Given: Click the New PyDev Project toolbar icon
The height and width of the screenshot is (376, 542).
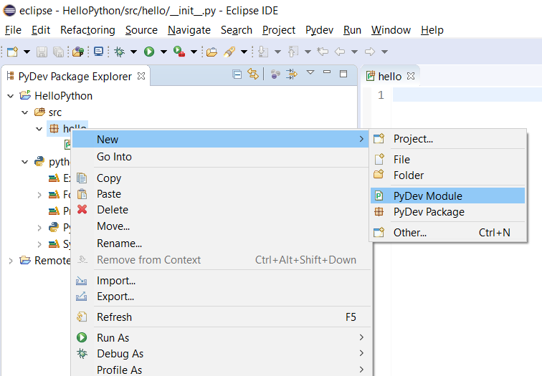Looking at the screenshot, I should pos(78,52).
